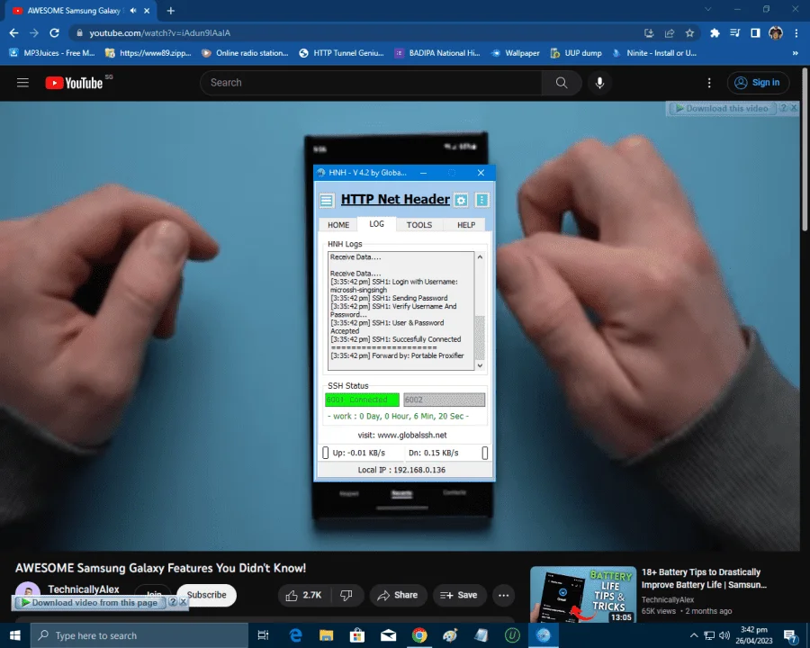Click the Up speed indicator box
Image resolution: width=810 pixels, height=648 pixels.
coord(326,453)
